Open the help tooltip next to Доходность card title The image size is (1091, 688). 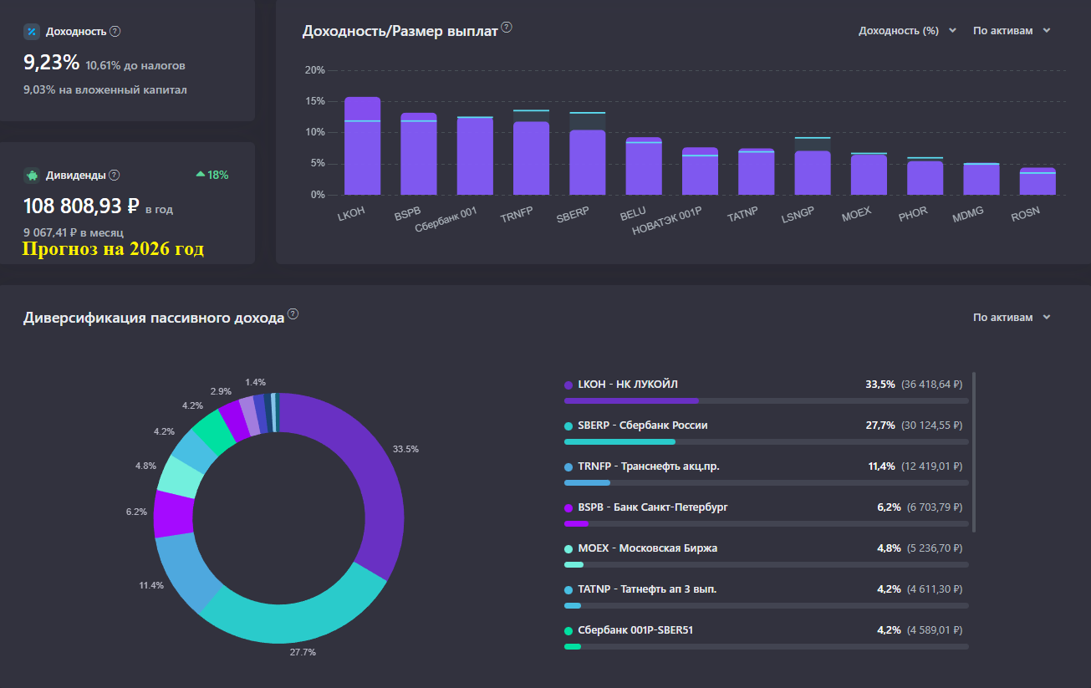point(115,31)
